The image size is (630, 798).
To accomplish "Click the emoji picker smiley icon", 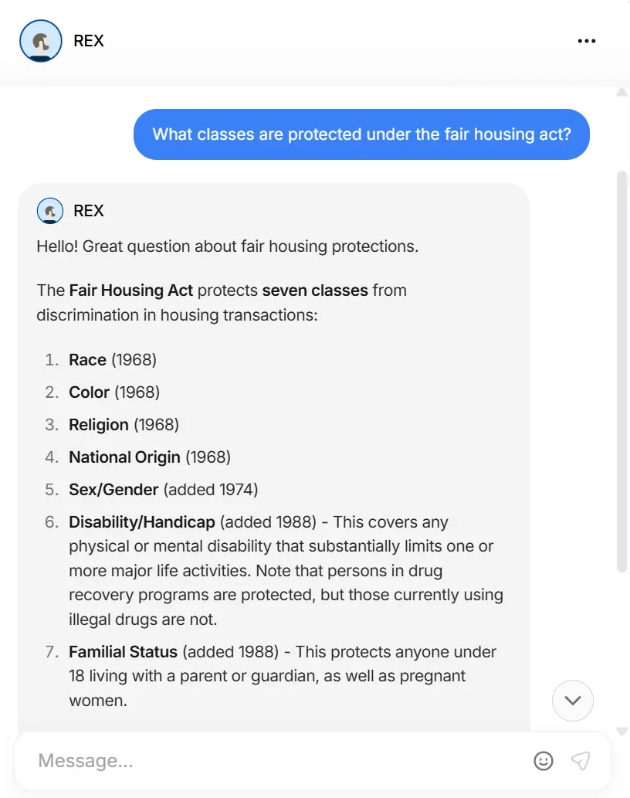I will click(543, 761).
